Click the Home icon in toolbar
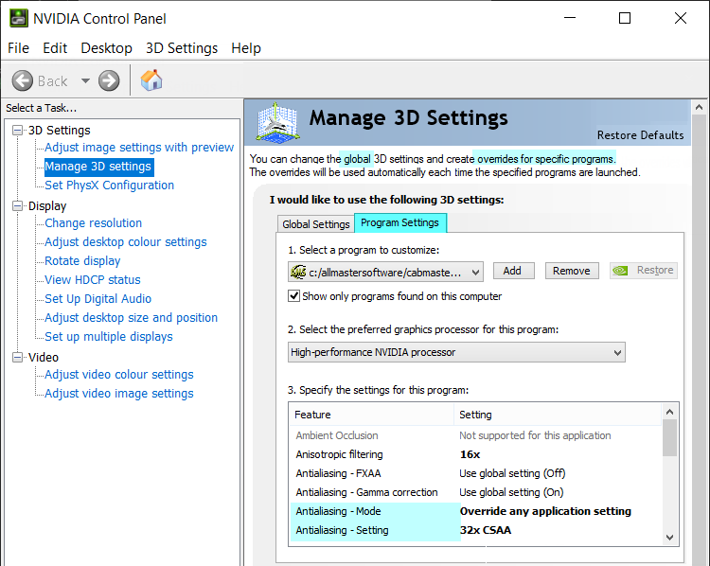Screen dimensions: 710x566 point(151,80)
